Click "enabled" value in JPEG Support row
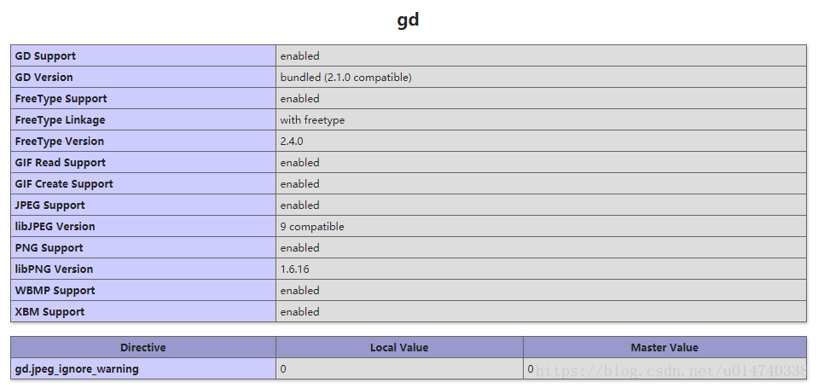Image resolution: width=818 pixels, height=388 pixels. point(299,206)
